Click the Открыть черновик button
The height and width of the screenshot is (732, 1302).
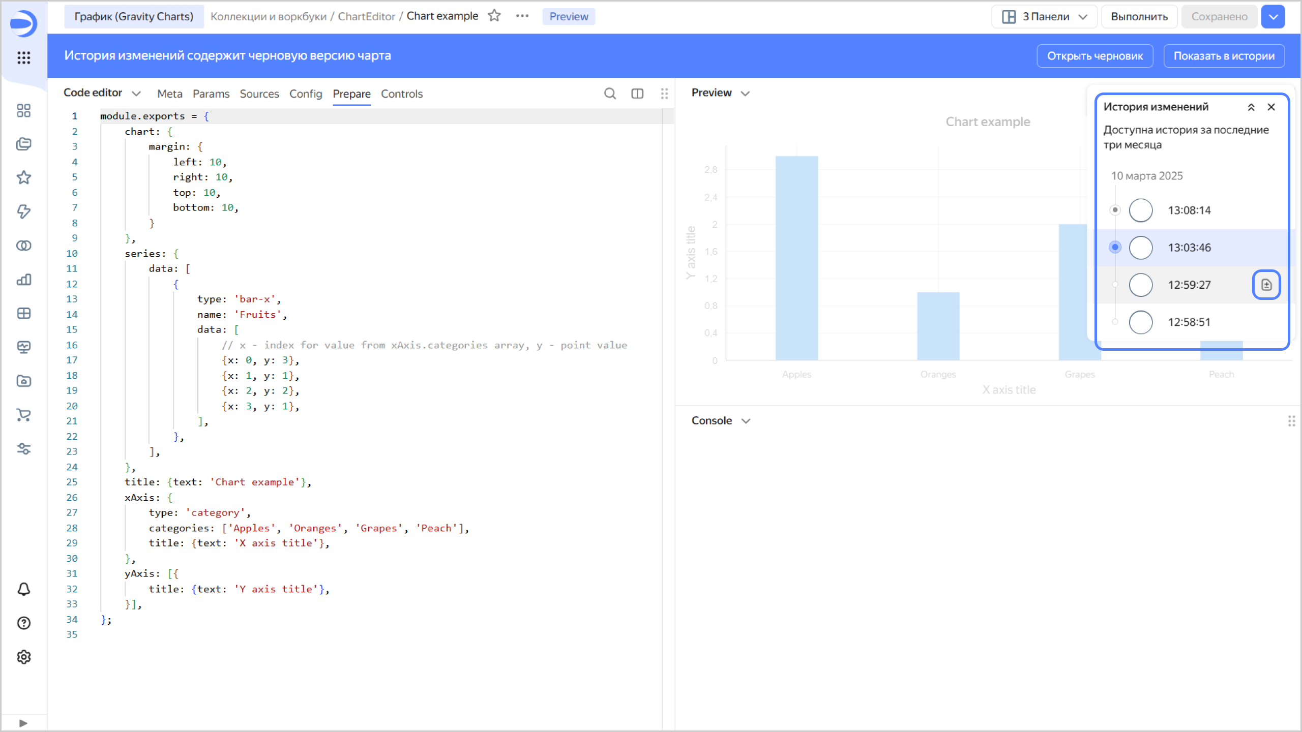1094,56
